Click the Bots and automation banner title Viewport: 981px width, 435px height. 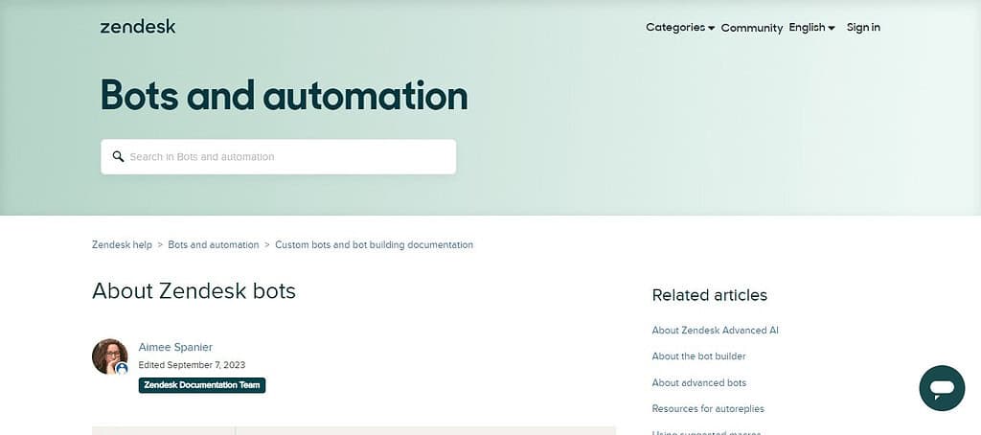(x=284, y=95)
